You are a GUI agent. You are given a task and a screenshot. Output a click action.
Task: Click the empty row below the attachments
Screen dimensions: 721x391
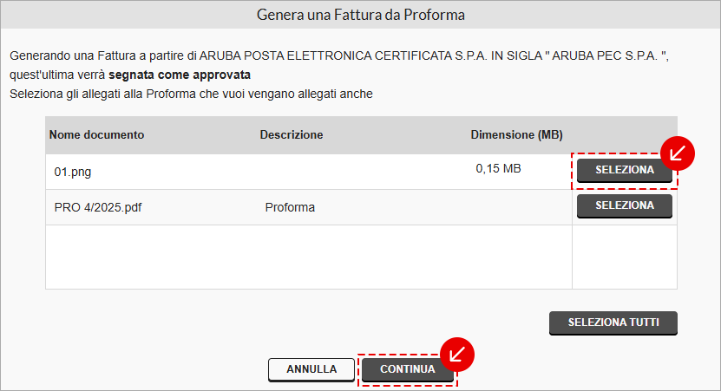pyautogui.click(x=309, y=257)
